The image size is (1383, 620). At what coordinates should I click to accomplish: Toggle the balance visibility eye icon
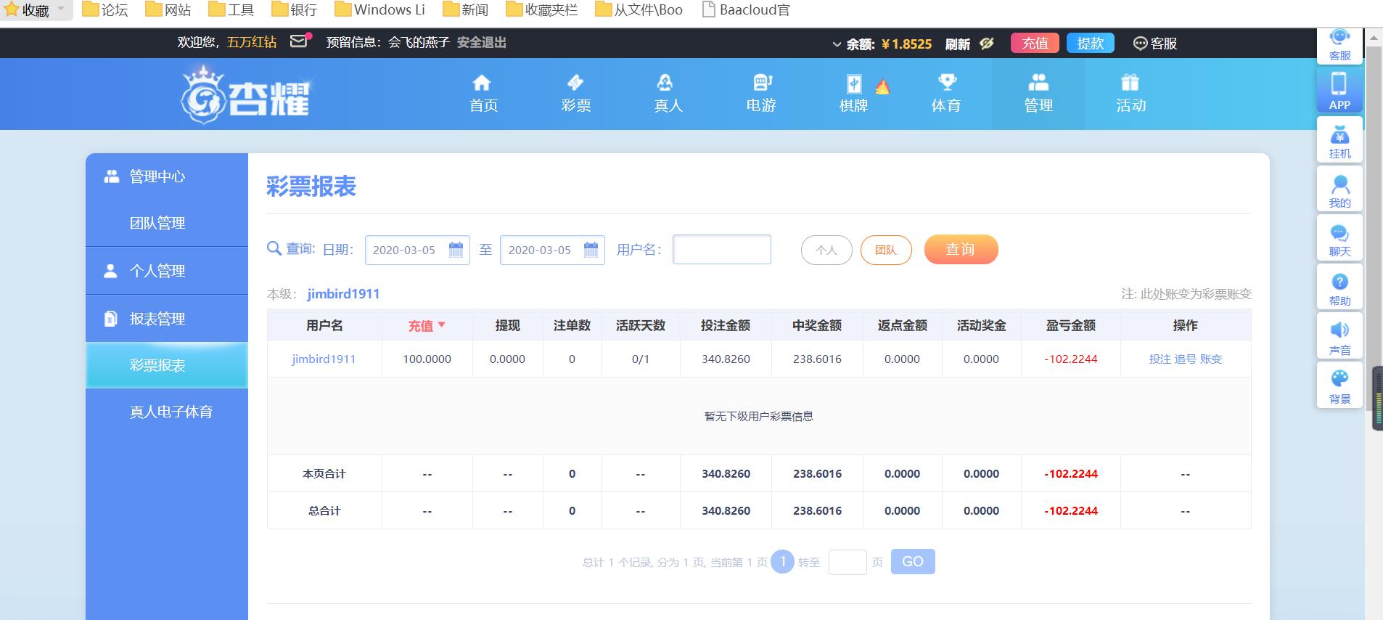987,44
